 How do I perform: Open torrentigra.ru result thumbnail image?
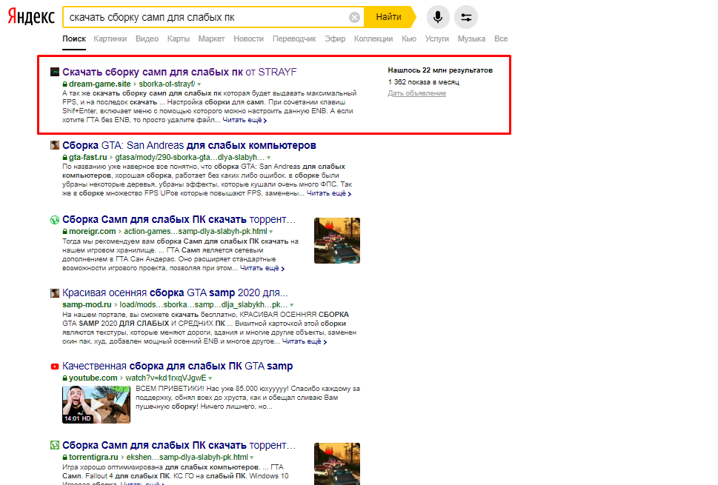click(337, 464)
